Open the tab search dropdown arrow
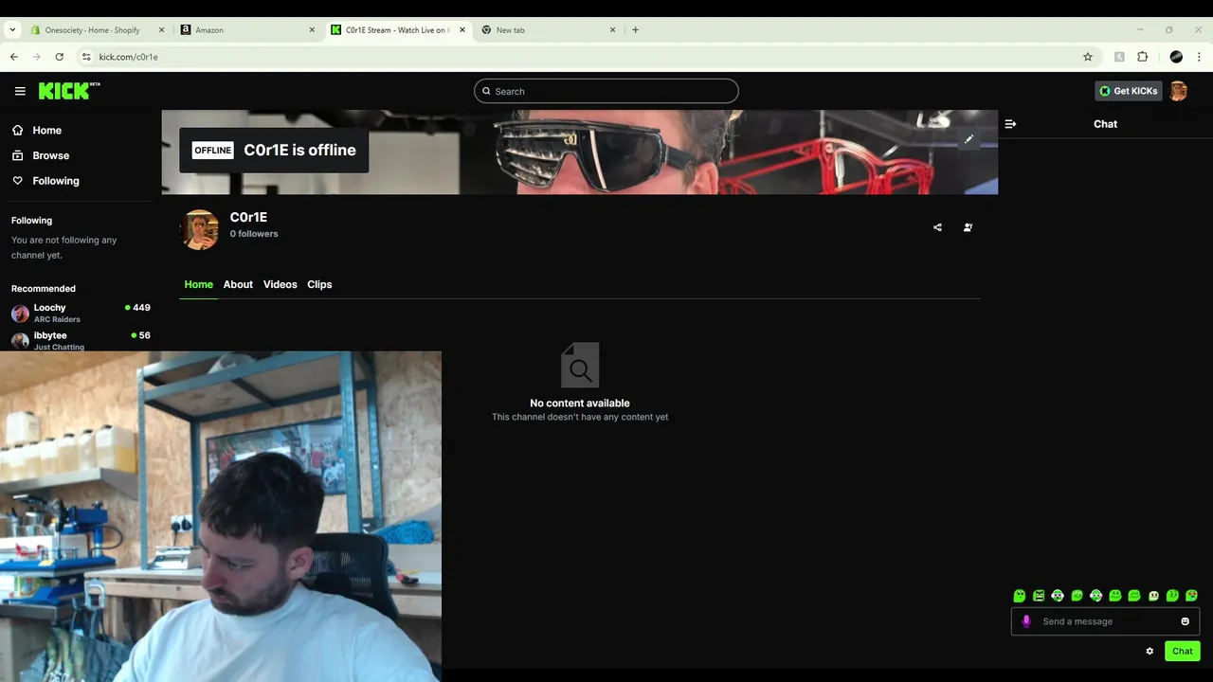Image resolution: width=1213 pixels, height=682 pixels. click(12, 29)
